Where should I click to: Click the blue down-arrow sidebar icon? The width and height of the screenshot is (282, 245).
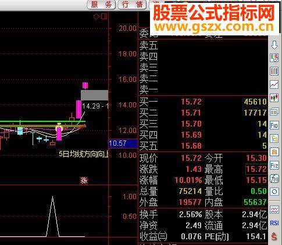tap(274, 45)
